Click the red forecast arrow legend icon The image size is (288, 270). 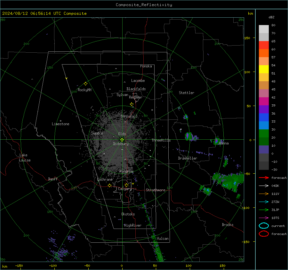(264, 178)
